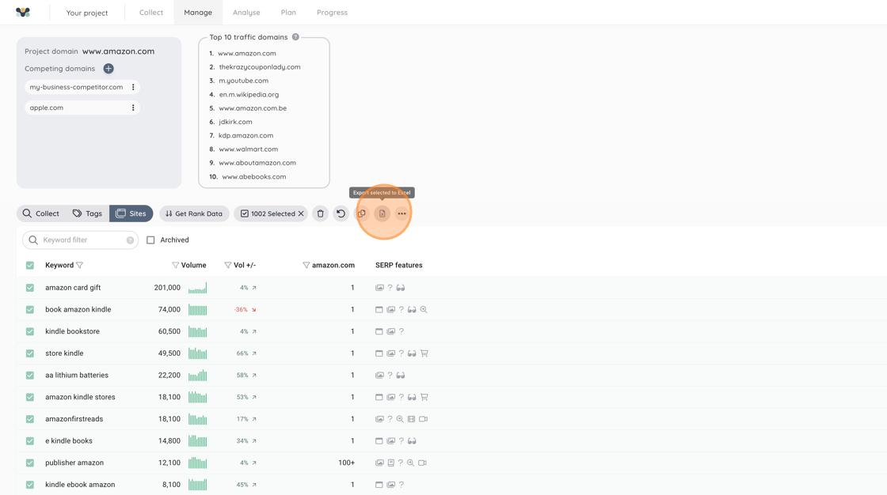Sort by SERP features column header
Screen dimensions: 887x495
399,265
